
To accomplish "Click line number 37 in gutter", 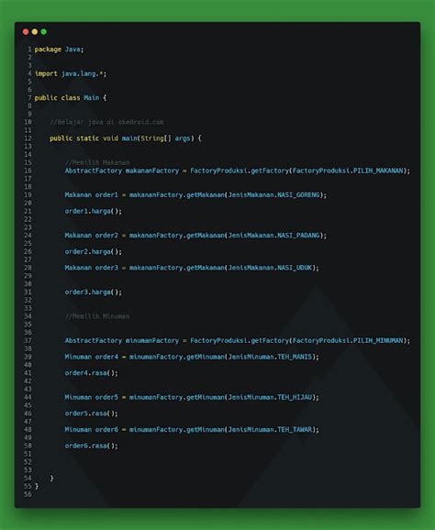I will point(28,341).
